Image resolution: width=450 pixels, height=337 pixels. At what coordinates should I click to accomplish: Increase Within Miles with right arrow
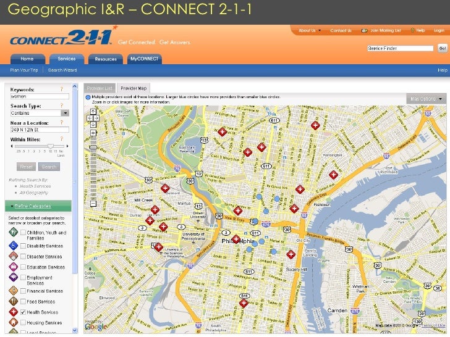coord(67,146)
